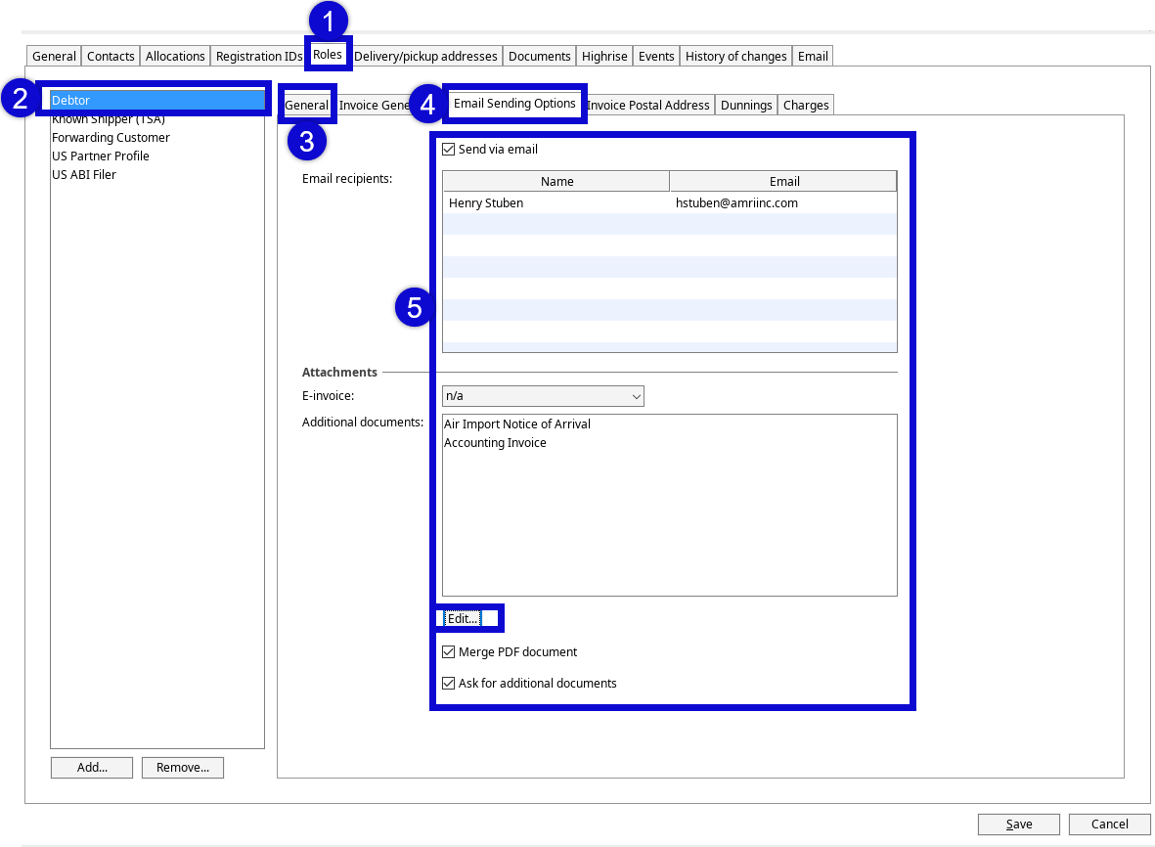
Task: Switch to the Documents tab
Action: [x=539, y=56]
